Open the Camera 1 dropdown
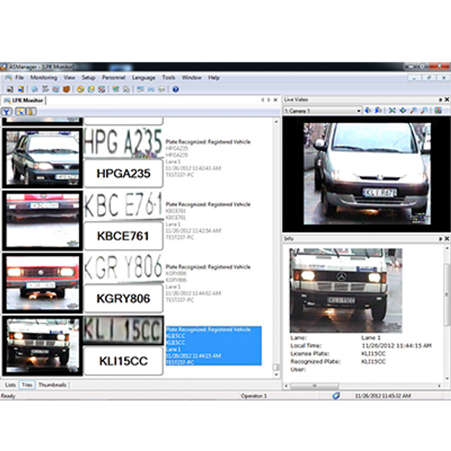 359,111
